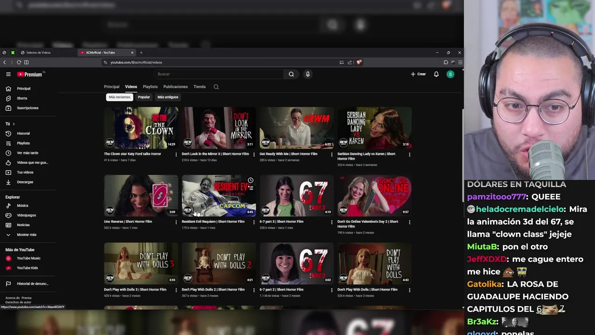
Task: Reload the page with refresh icon
Action: click(x=19, y=62)
